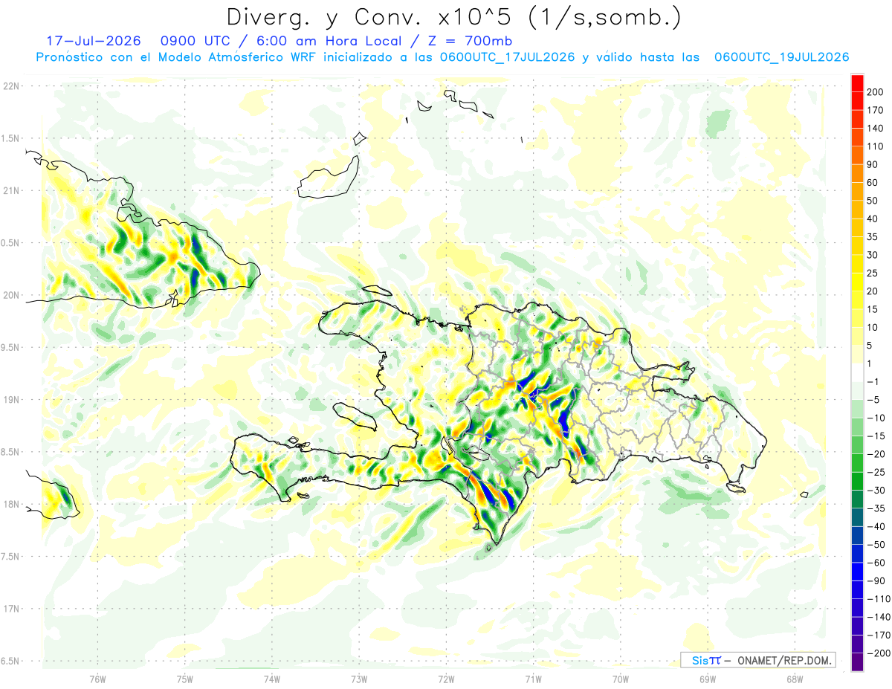Pick the red swatch above the 200 mark
Image resolution: width=892 pixels, height=689 pixels.
coord(857,83)
